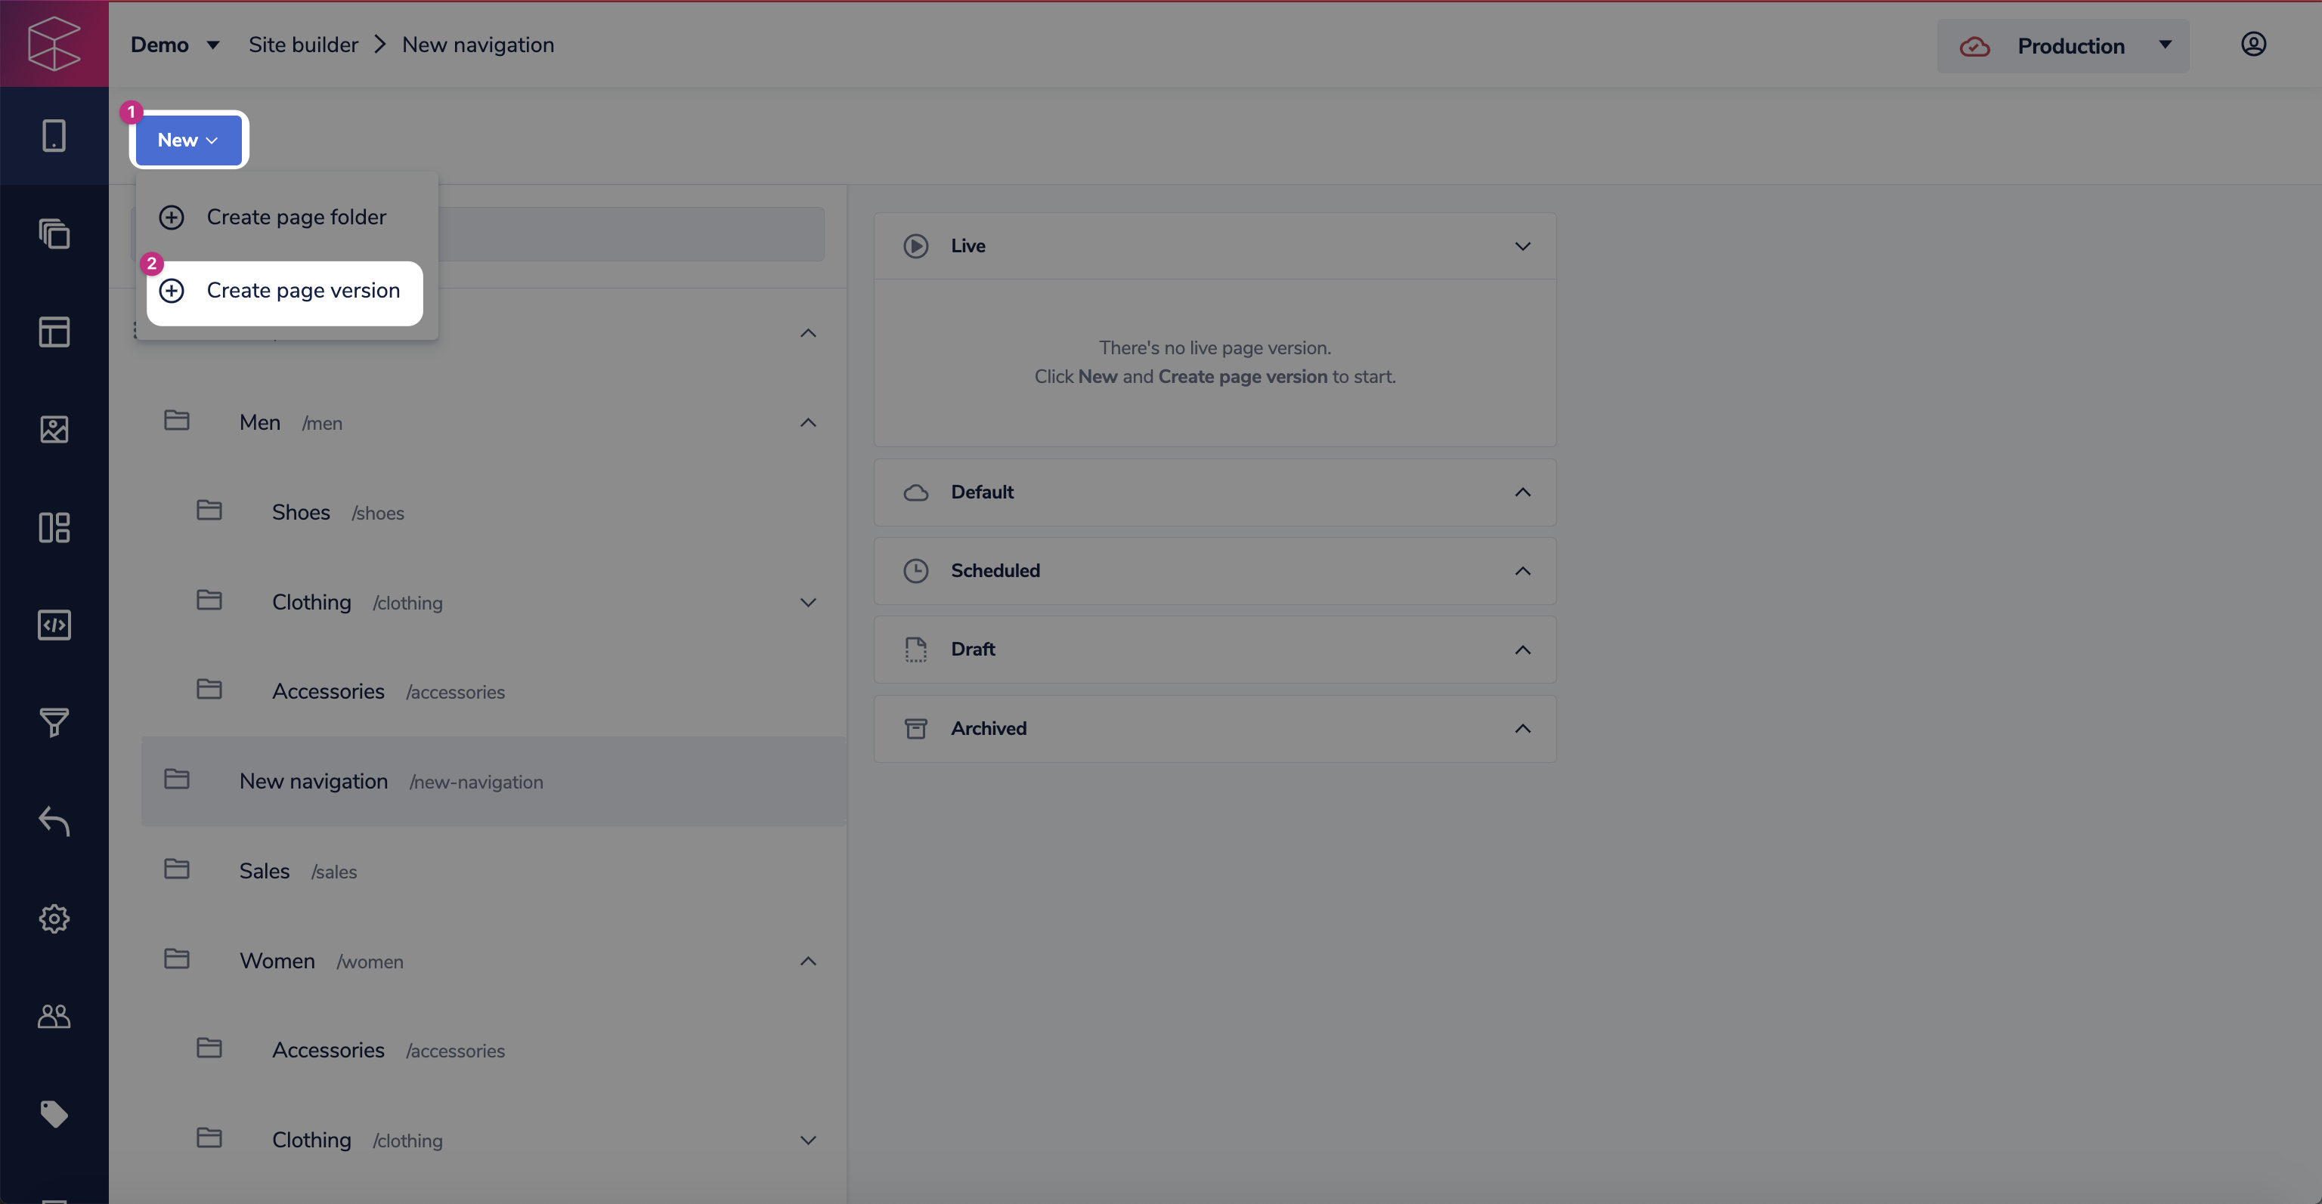The width and height of the screenshot is (2322, 1204).
Task: Collapse the Draft section
Action: pyautogui.click(x=1522, y=650)
